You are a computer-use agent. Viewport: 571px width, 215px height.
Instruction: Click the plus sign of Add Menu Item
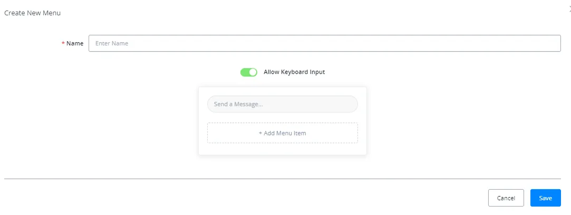tap(260, 133)
